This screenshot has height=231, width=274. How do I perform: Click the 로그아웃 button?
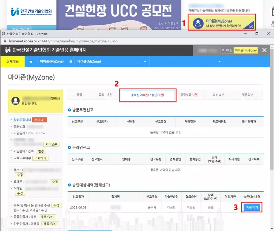(x=227, y=50)
